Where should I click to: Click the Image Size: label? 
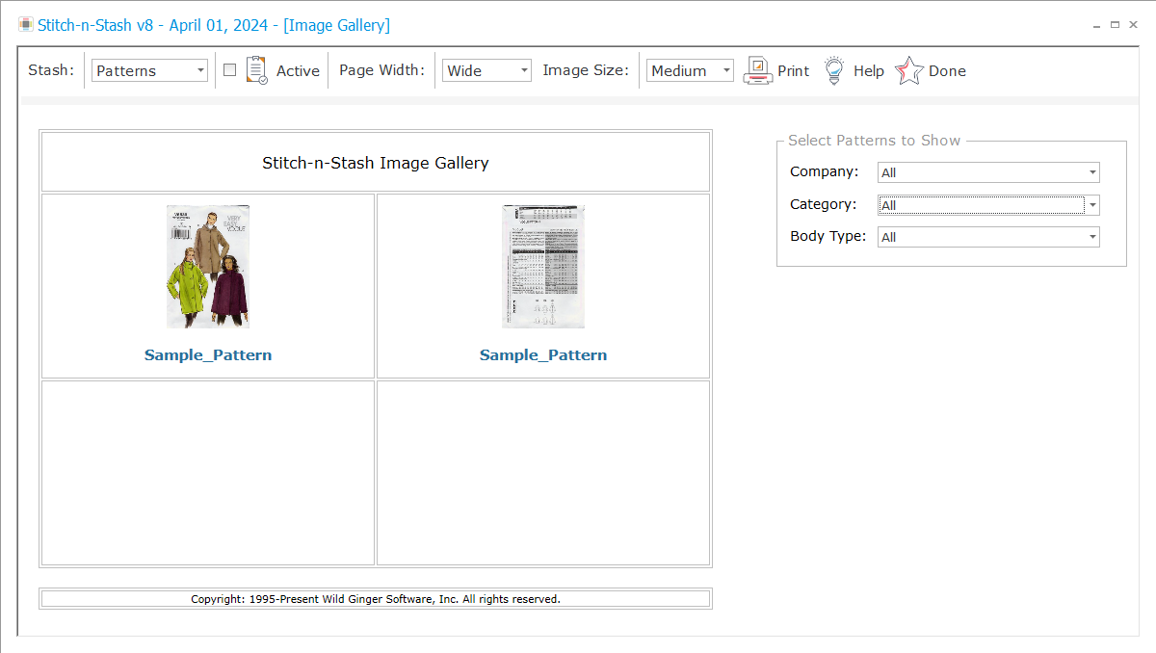click(586, 70)
